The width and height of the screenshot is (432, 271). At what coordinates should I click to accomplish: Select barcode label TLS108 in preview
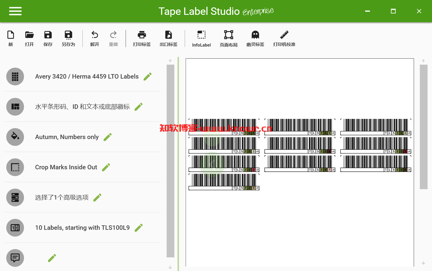click(x=376, y=164)
